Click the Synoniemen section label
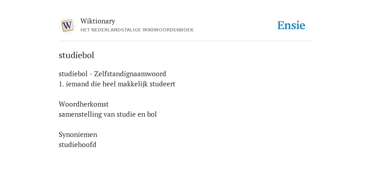 point(78,135)
